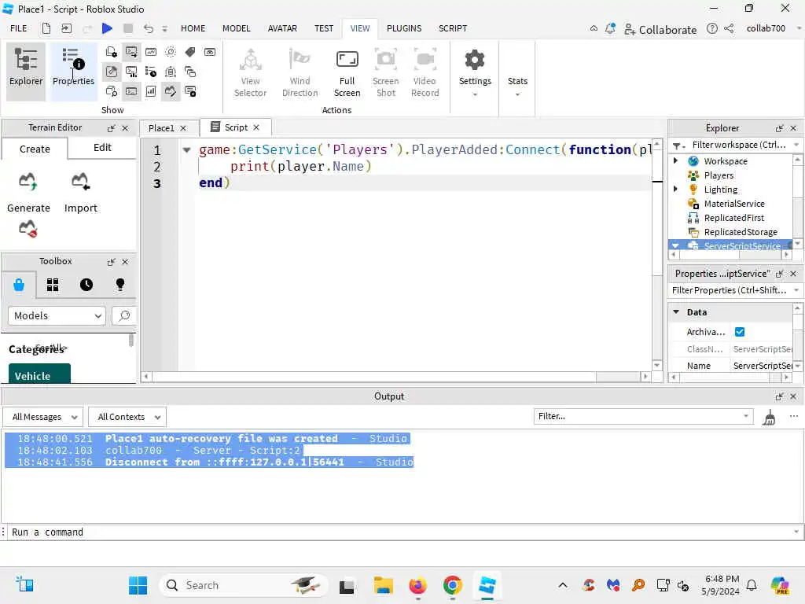Click the Wind Direction tool

point(300,73)
